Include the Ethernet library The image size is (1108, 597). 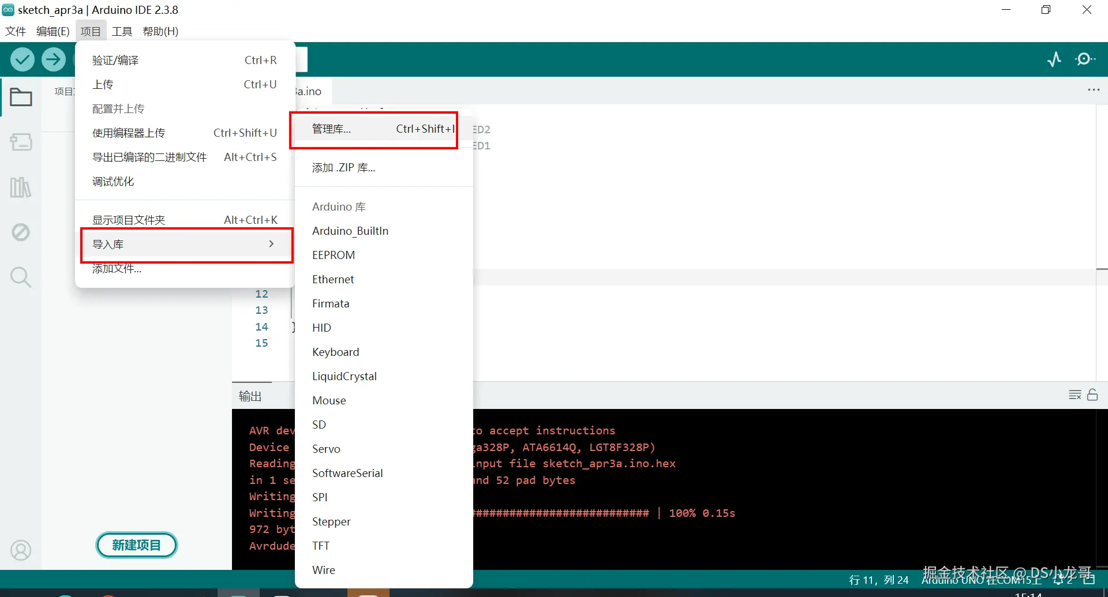pos(384,279)
